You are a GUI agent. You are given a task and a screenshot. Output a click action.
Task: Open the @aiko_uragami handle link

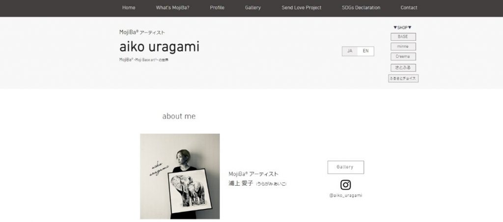345,195
